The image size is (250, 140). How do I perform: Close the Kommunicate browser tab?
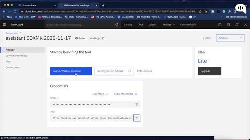click(55, 5)
